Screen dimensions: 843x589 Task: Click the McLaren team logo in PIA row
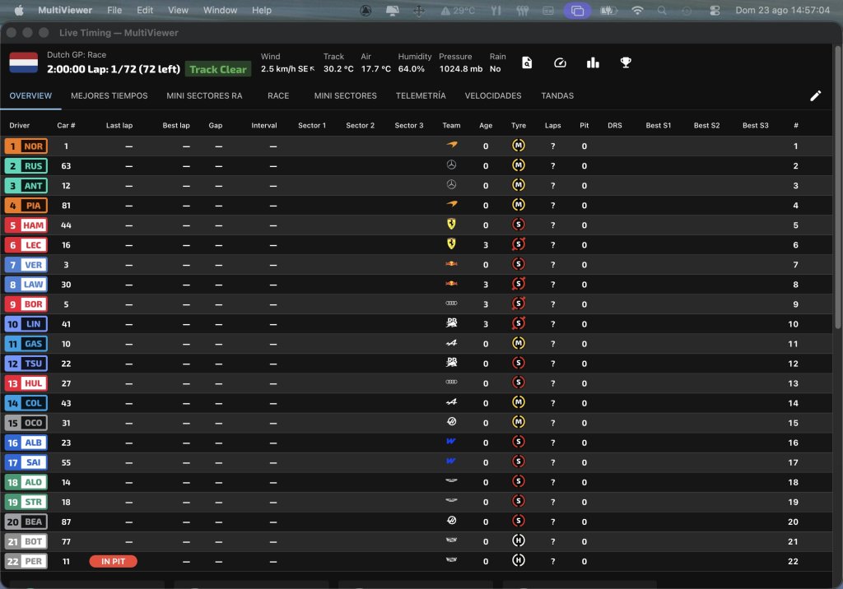[452, 204]
